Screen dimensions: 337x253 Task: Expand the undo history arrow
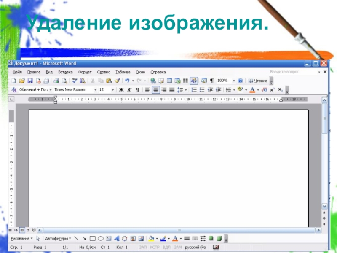133,81
